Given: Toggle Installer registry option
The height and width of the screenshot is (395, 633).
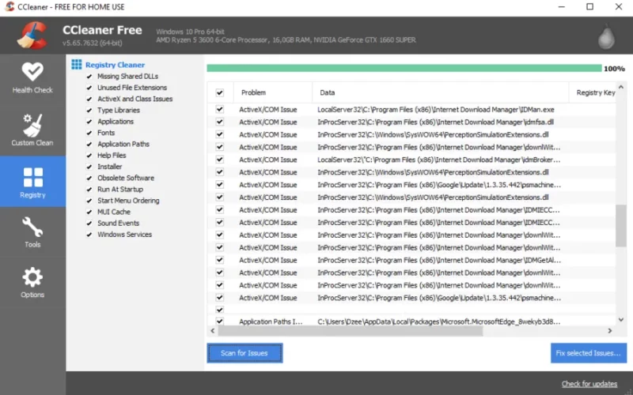Looking at the screenshot, I should click(89, 167).
